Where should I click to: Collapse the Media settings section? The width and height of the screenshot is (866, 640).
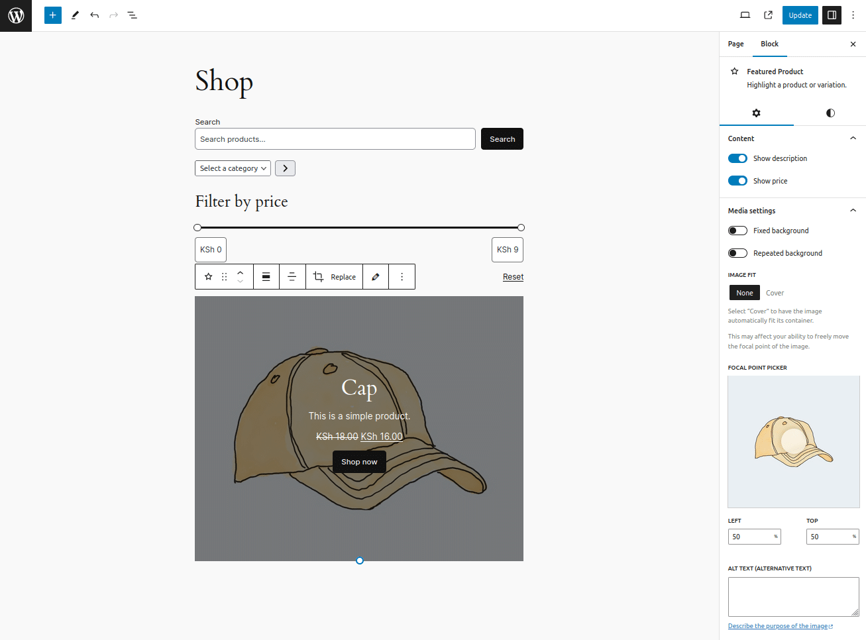coord(853,210)
